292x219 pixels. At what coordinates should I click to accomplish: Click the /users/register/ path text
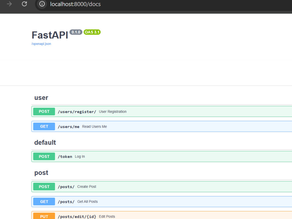tap(77, 112)
